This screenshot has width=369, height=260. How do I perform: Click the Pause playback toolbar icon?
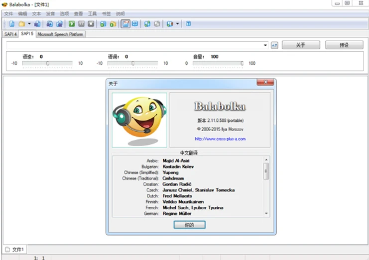click(81, 24)
